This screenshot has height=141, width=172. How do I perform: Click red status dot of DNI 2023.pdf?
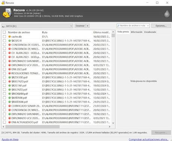9,69
